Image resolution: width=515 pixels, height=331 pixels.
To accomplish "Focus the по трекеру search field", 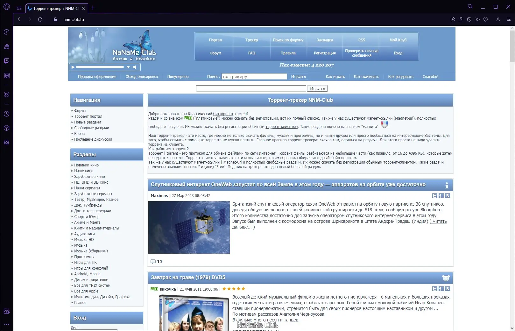I will pos(254,77).
